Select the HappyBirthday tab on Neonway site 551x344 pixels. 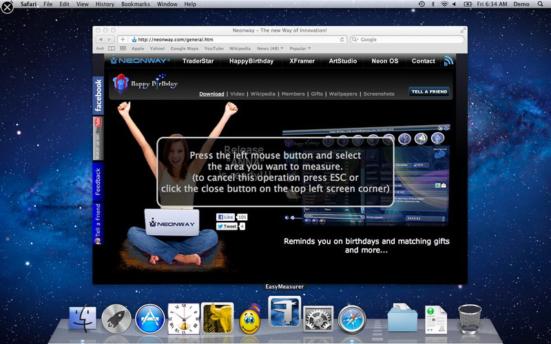[x=251, y=61]
